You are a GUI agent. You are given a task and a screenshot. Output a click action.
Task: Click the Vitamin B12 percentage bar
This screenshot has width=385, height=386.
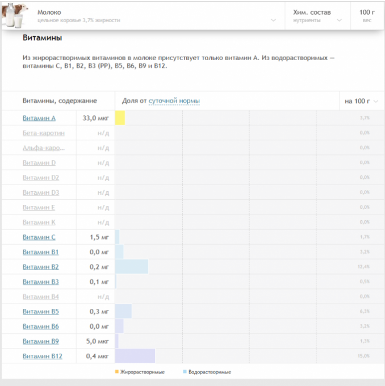(135, 356)
